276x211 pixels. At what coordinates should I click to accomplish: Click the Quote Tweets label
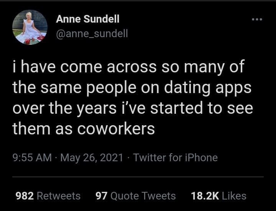click(143, 196)
